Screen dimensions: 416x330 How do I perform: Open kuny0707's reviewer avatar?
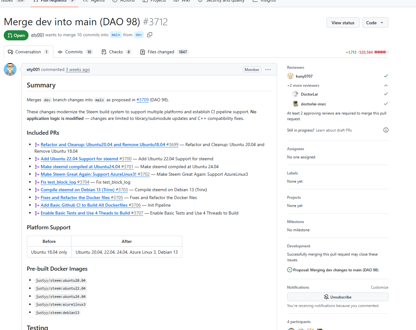tap(290, 76)
